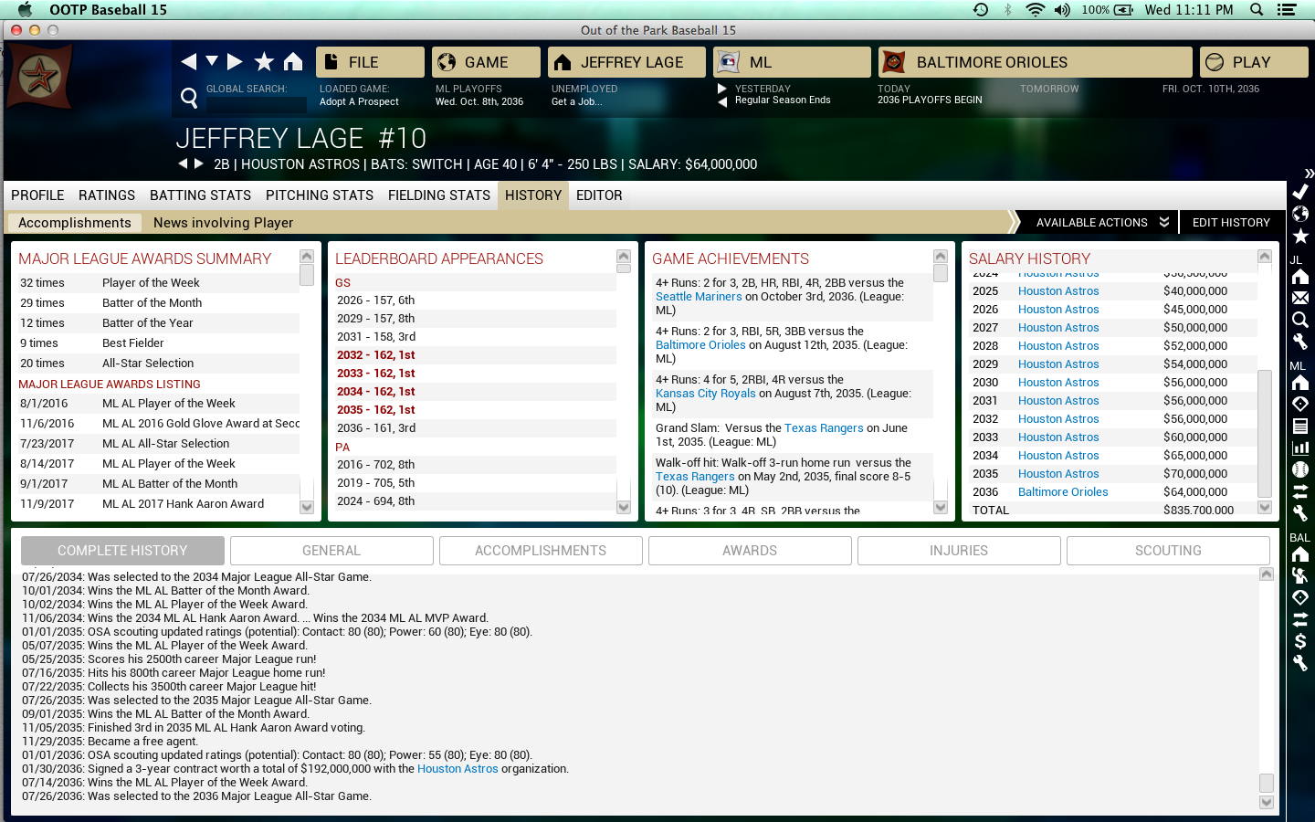This screenshot has height=822, width=1315.
Task: Expand the right sidebar double-chevron
Action: (1309, 173)
